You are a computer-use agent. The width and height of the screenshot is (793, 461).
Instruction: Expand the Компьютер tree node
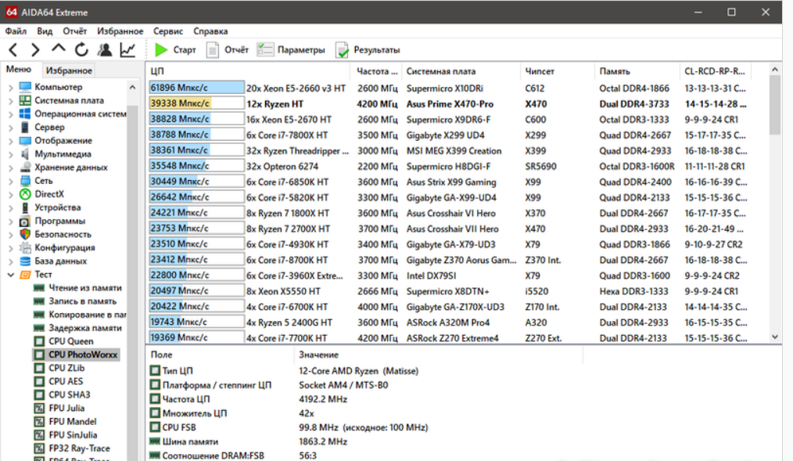point(11,87)
